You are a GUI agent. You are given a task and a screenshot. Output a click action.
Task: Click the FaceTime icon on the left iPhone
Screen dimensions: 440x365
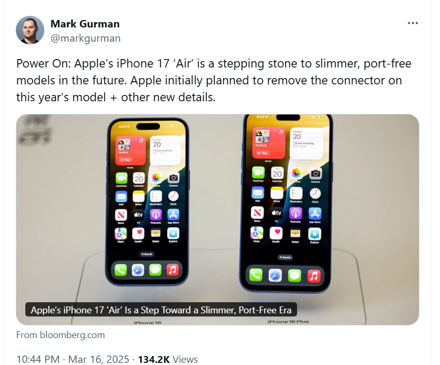[121, 178]
